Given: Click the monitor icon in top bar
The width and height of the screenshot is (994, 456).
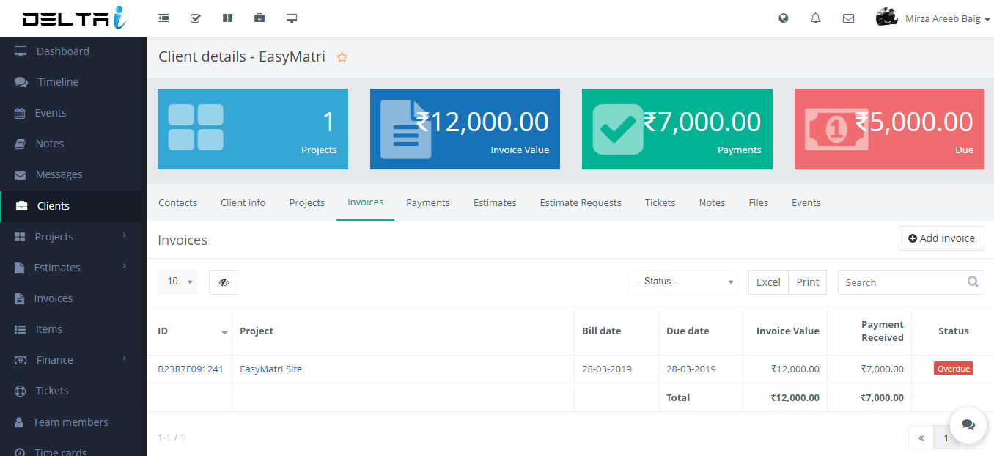Looking at the screenshot, I should [x=292, y=18].
